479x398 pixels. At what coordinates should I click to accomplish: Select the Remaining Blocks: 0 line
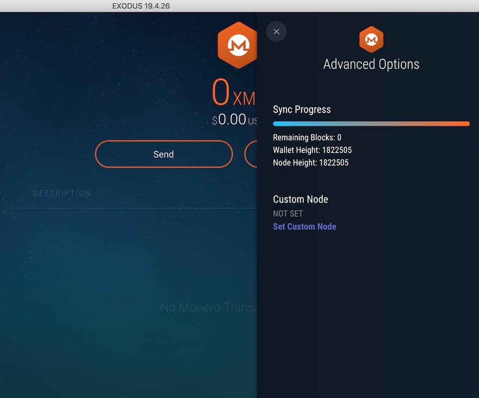[x=307, y=137]
